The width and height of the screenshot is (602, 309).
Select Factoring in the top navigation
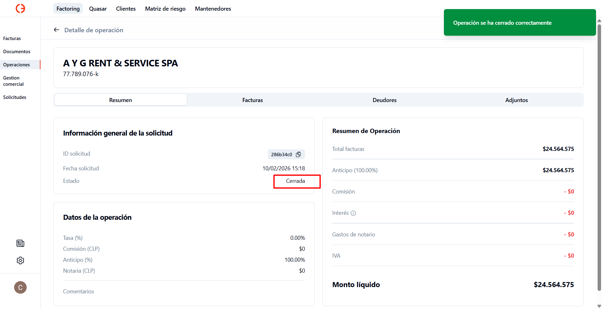click(68, 9)
